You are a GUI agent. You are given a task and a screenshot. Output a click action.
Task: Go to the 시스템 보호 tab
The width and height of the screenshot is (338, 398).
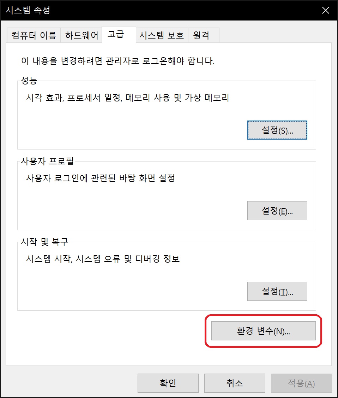tap(162, 35)
